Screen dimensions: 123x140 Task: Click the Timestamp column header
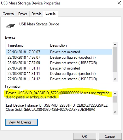(x=27, y=45)
